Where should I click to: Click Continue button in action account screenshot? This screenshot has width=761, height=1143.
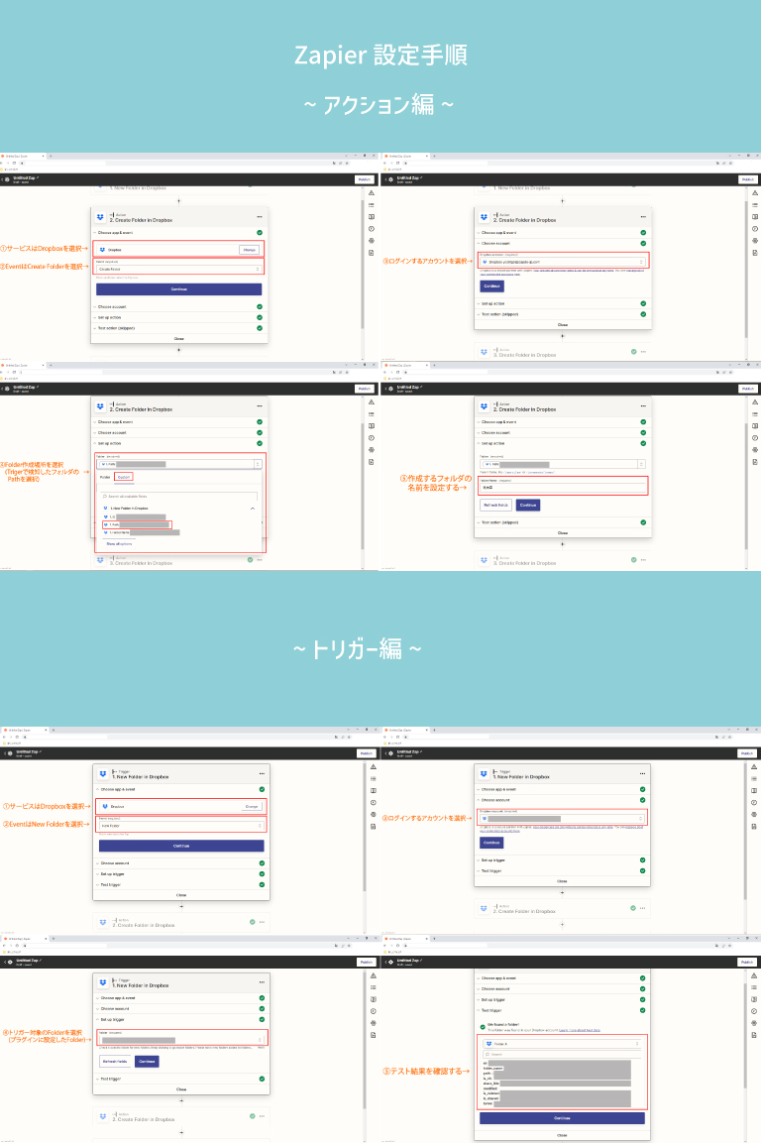point(492,286)
